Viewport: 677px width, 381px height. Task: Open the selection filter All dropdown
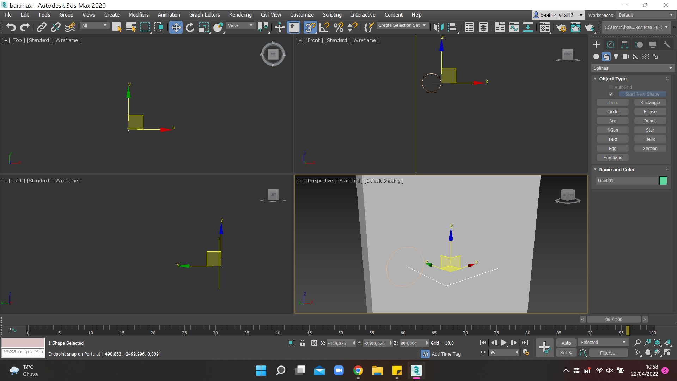[94, 25]
